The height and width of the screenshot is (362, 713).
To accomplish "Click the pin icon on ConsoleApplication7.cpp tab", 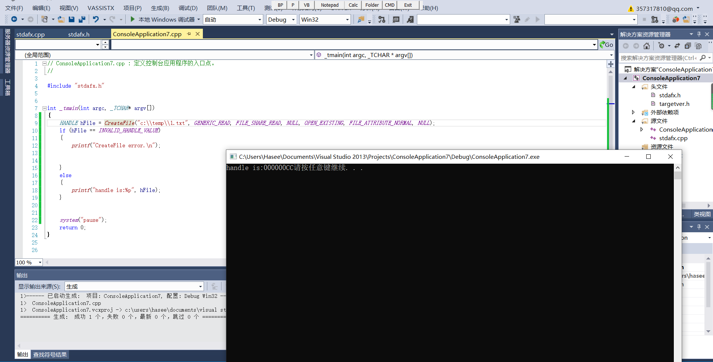I will (x=189, y=34).
